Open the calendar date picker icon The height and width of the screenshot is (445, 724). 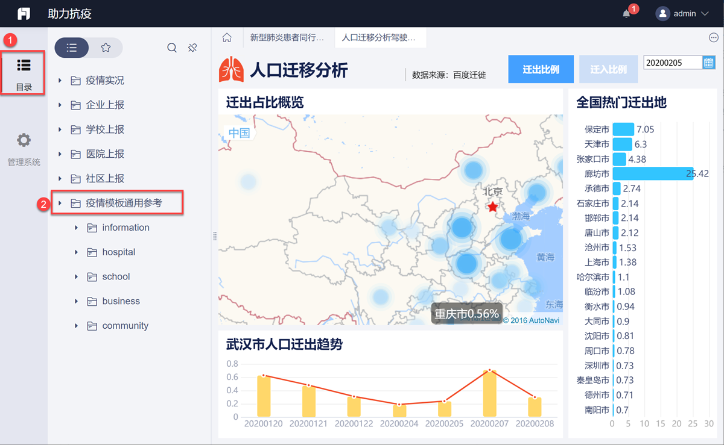pos(708,63)
